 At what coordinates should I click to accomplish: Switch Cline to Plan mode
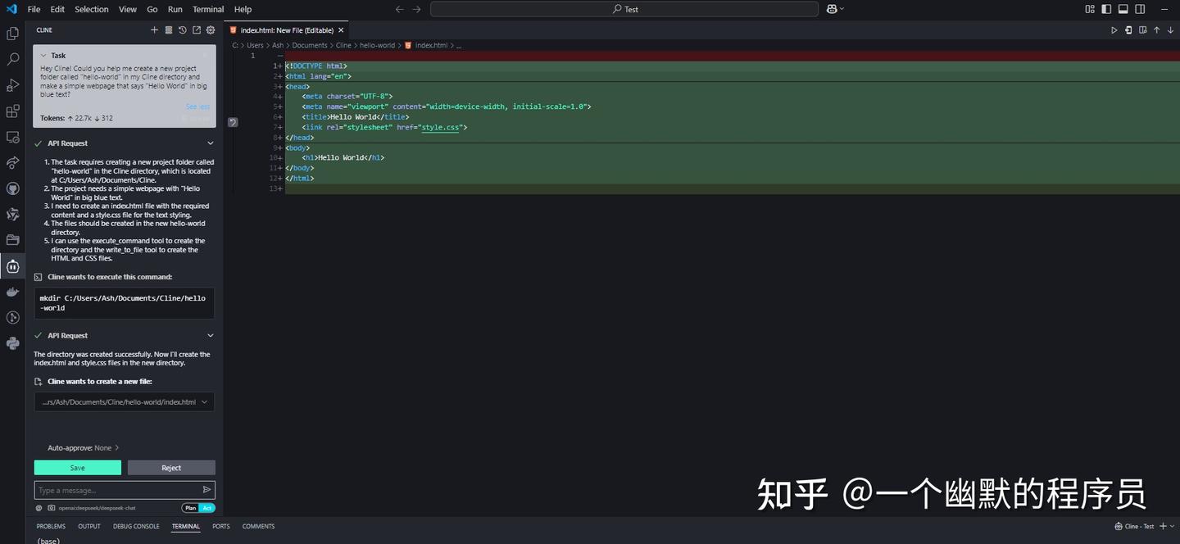190,508
